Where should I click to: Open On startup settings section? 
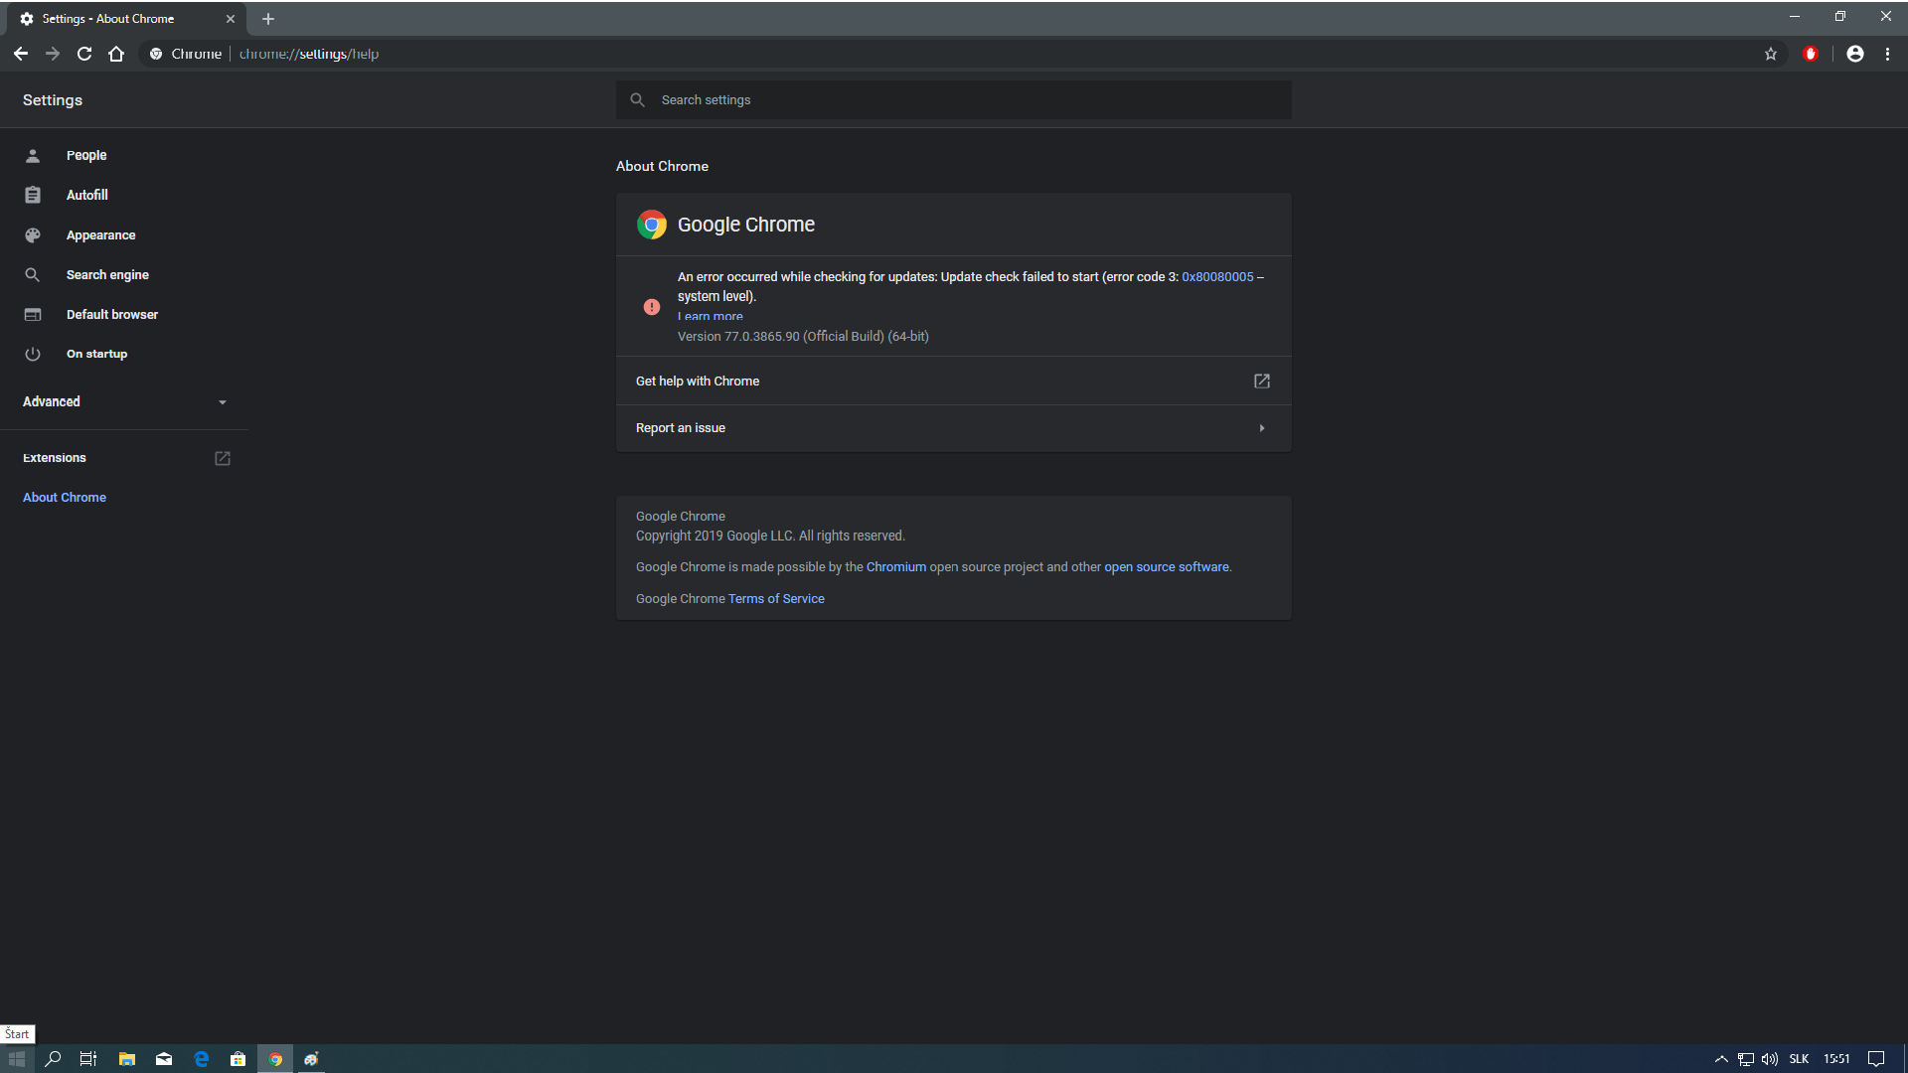click(x=96, y=354)
